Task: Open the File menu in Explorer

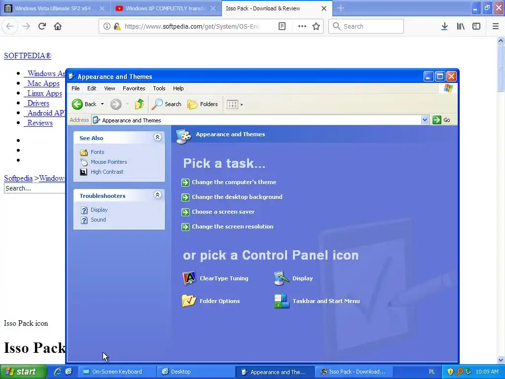Action: click(75, 88)
